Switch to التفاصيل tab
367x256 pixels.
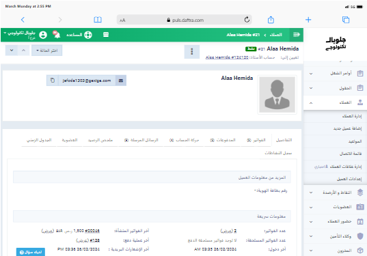[284, 140]
